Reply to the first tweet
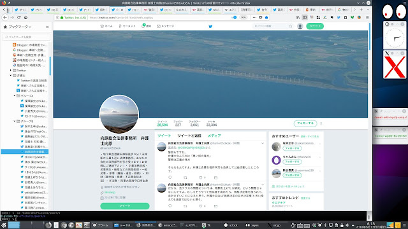The height and width of the screenshot is (229, 408). [x=170, y=177]
